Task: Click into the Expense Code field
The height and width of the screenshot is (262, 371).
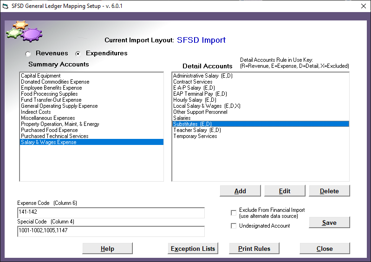Action: 111,213
